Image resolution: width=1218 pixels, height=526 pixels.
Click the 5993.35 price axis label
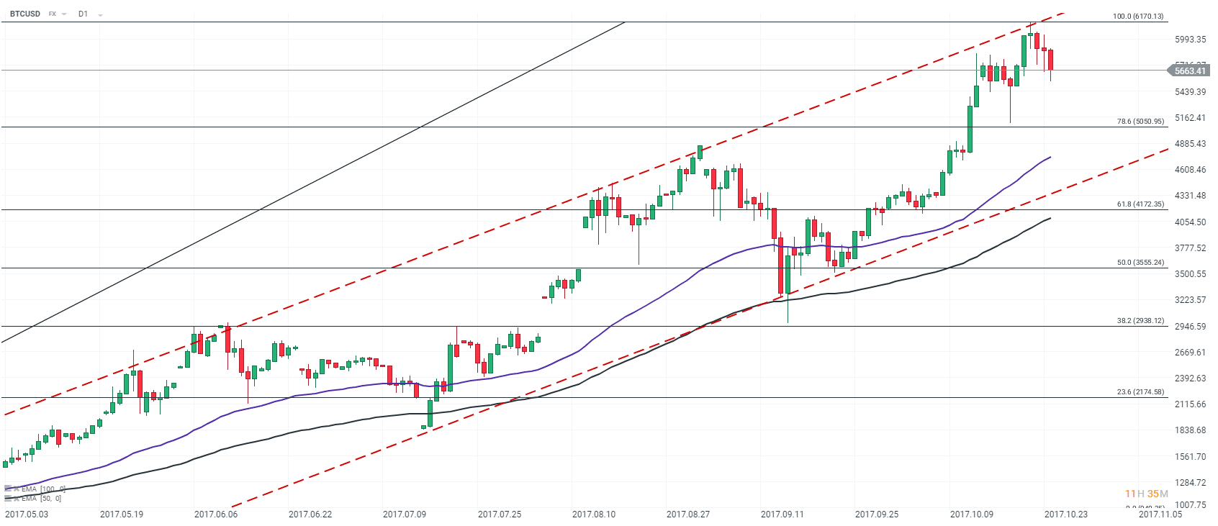point(1191,40)
